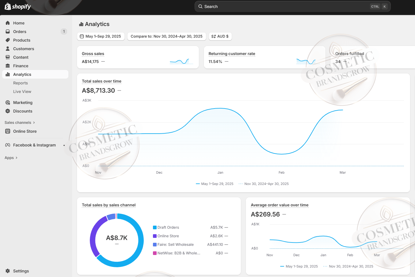The height and width of the screenshot is (277, 415).
Task: Click the Finance bank icon
Action: [x=8, y=66]
